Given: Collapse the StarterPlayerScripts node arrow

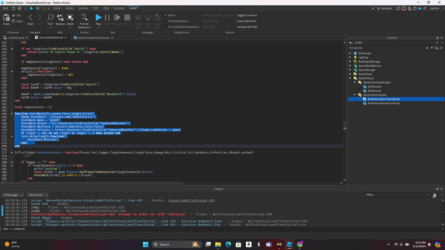Looking at the screenshot, I should pos(355,95).
